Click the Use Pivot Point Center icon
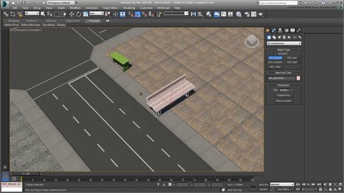The width and height of the screenshot is (344, 193). (x=107, y=14)
